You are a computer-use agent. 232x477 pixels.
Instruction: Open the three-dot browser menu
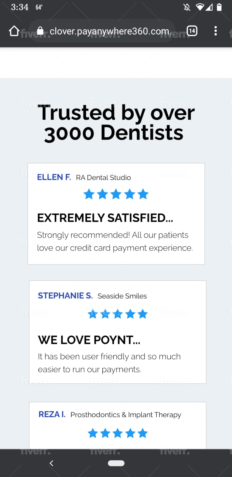216,31
